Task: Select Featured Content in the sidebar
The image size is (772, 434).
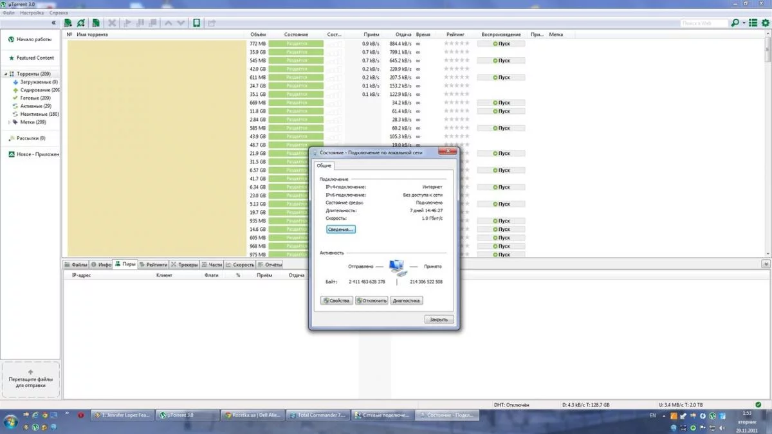Action: [31, 58]
